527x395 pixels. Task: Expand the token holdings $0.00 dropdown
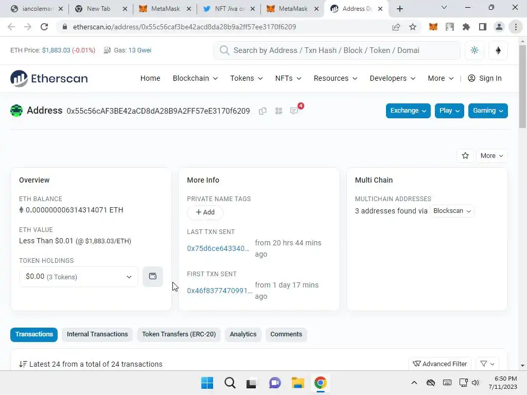tap(79, 277)
